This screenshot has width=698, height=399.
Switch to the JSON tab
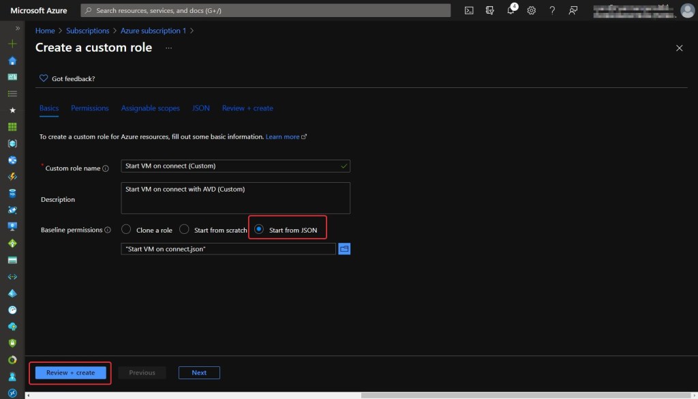[201, 108]
